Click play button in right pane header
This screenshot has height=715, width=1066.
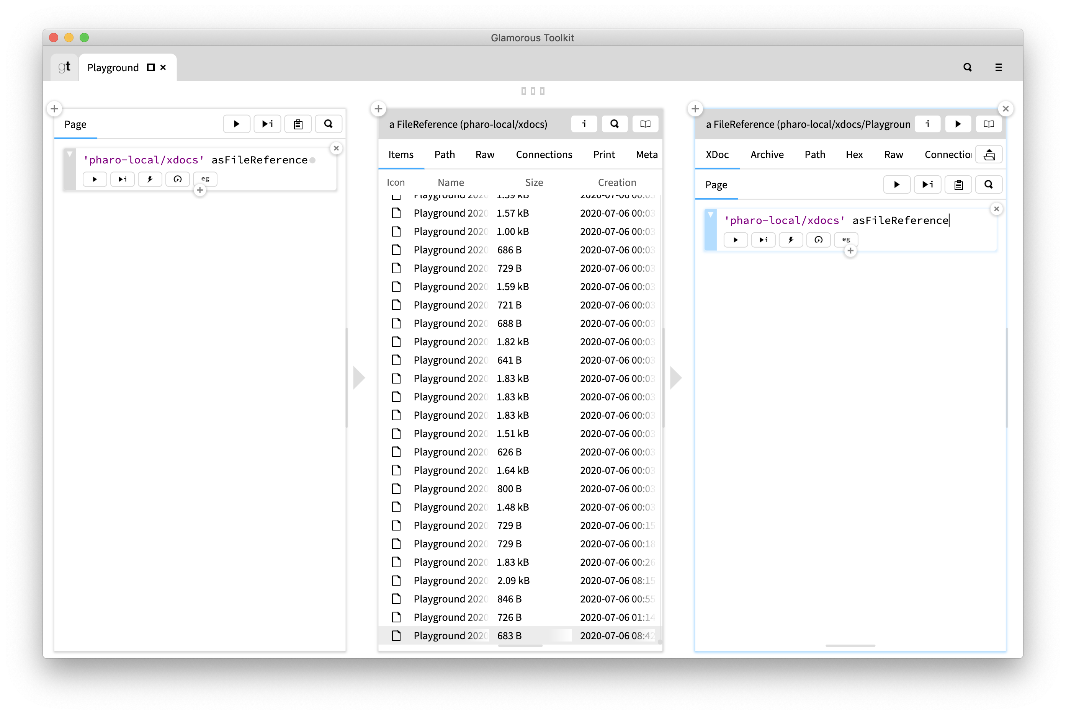(x=958, y=124)
